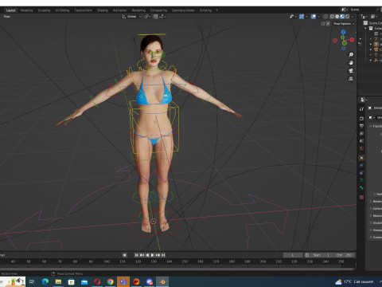
Task: Open File Explorer from the taskbar
Action: coord(58,281)
